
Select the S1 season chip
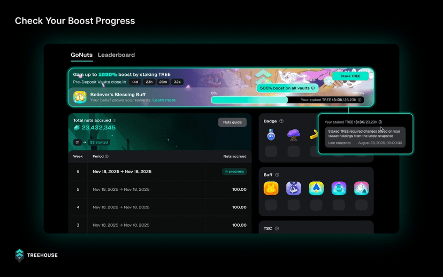click(78, 142)
